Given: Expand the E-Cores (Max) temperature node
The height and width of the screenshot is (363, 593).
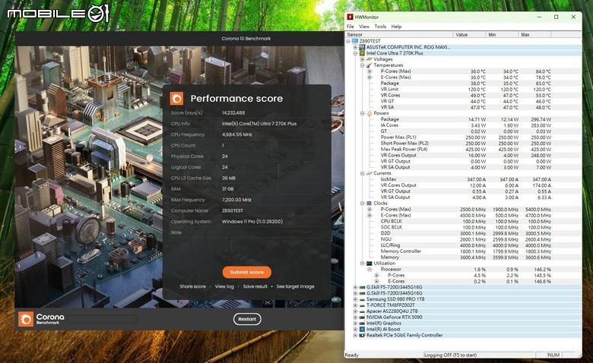Looking at the screenshot, I should click(369, 77).
